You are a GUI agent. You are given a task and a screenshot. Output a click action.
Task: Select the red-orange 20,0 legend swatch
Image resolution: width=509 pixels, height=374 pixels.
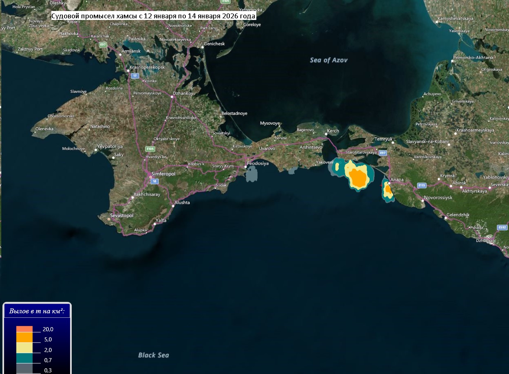coord(24,329)
